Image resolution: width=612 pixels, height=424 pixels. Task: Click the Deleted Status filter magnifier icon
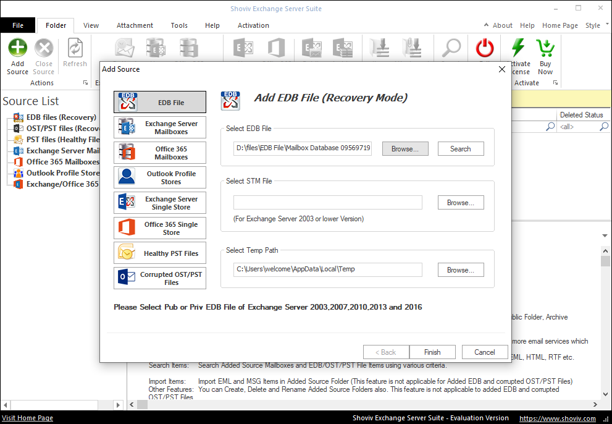pyautogui.click(x=604, y=127)
